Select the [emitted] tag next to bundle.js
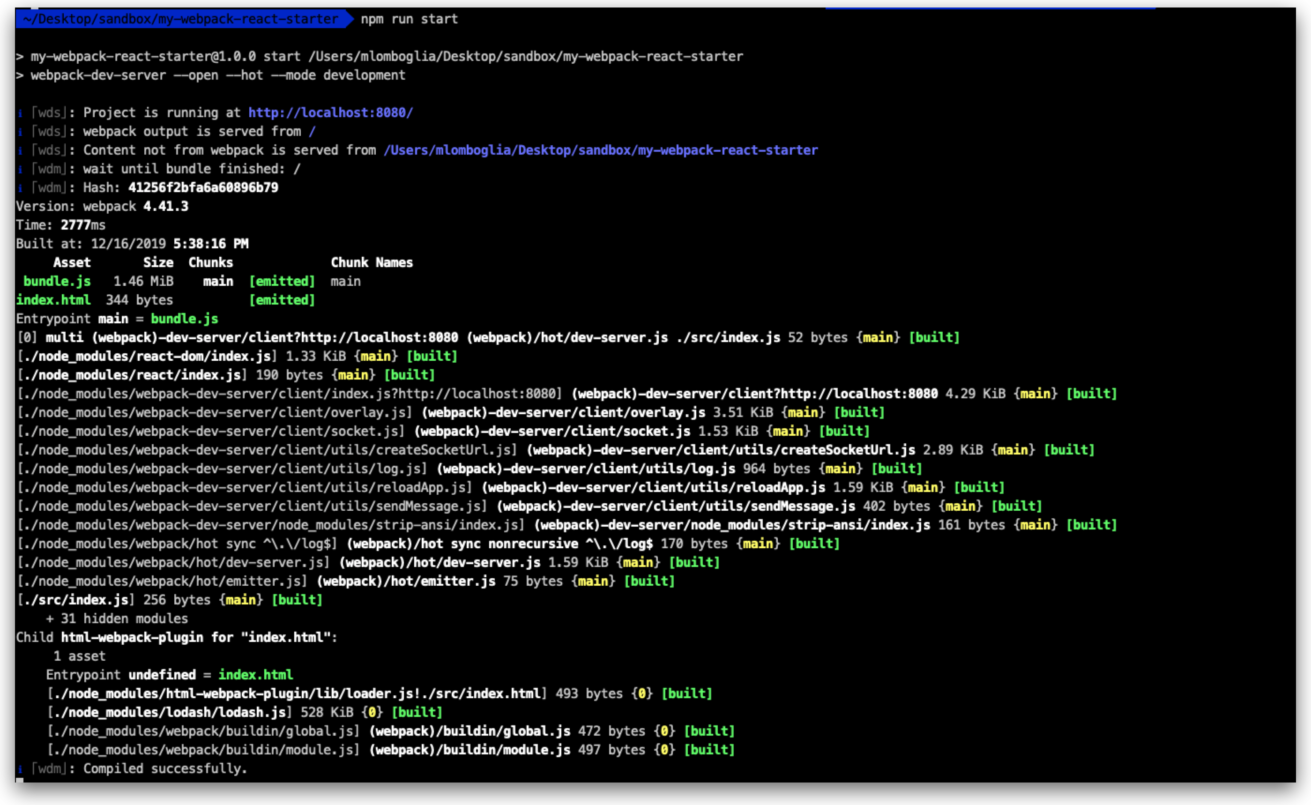The image size is (1311, 805). point(283,281)
